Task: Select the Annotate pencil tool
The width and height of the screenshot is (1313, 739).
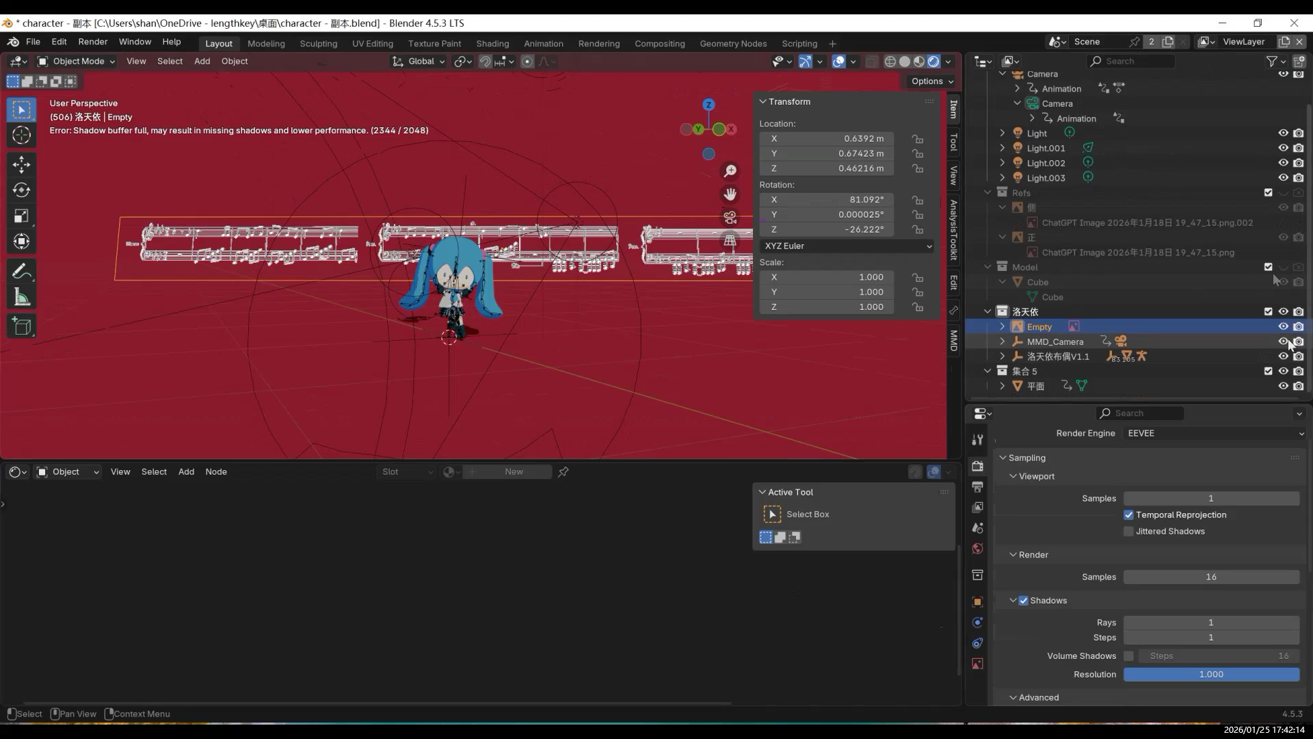Action: tap(21, 272)
